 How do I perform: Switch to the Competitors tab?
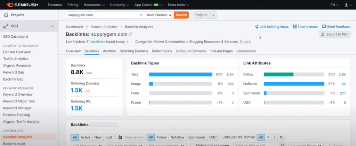click(246, 51)
